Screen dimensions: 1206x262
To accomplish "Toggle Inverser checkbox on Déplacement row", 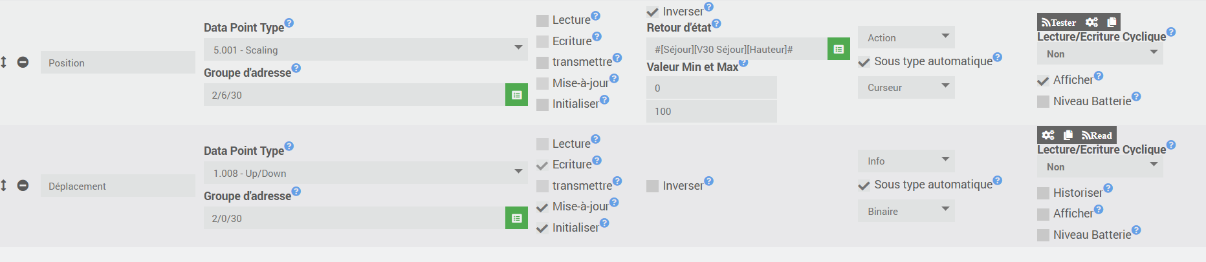I will click(652, 186).
